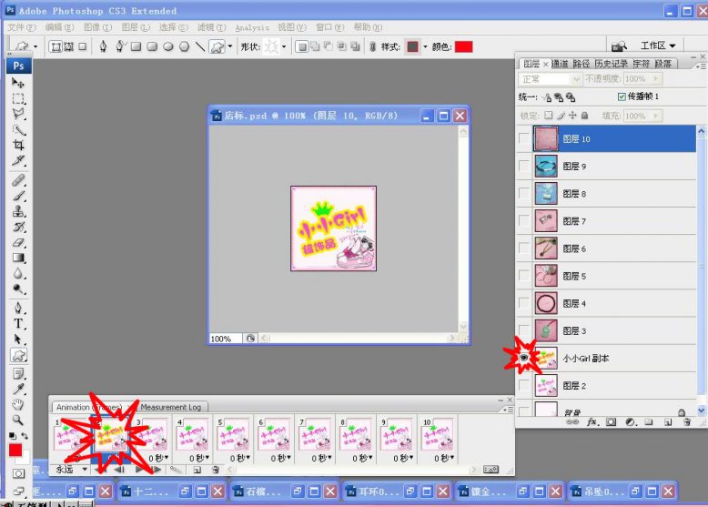The width and height of the screenshot is (708, 507).
Task: Select the History Brush tool
Action: coord(18,227)
